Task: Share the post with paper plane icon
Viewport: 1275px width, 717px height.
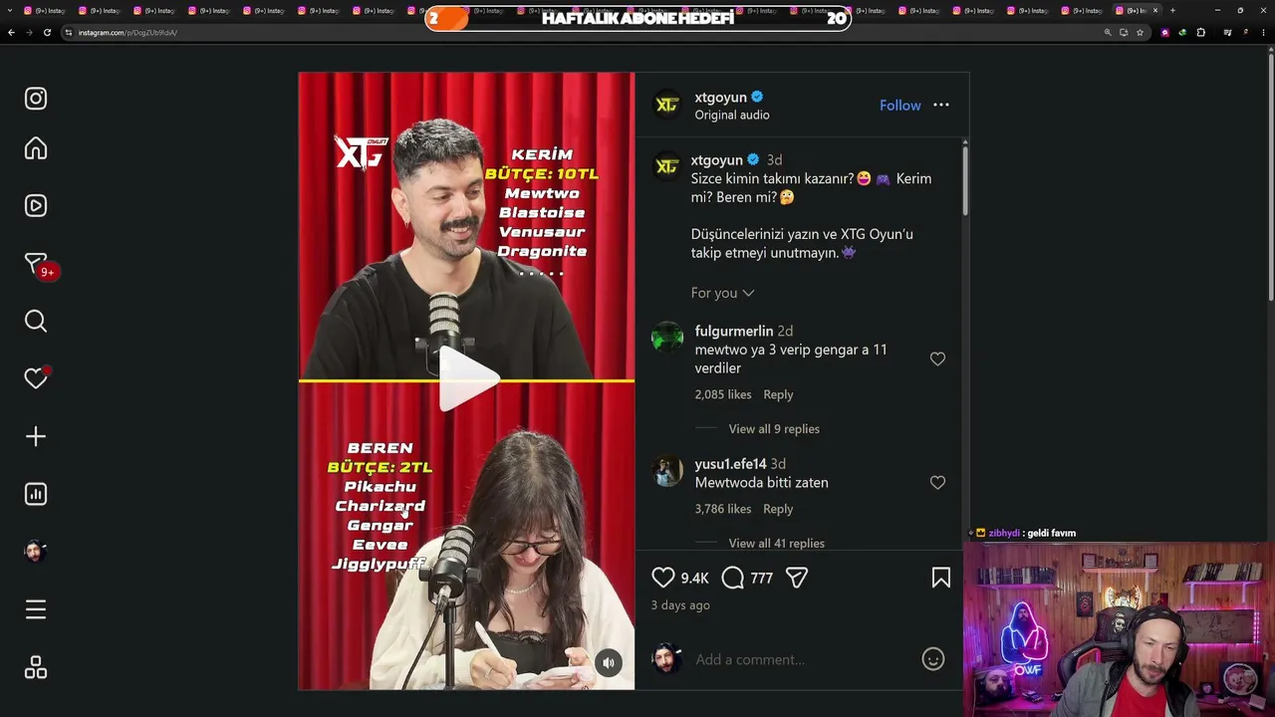Action: click(797, 578)
